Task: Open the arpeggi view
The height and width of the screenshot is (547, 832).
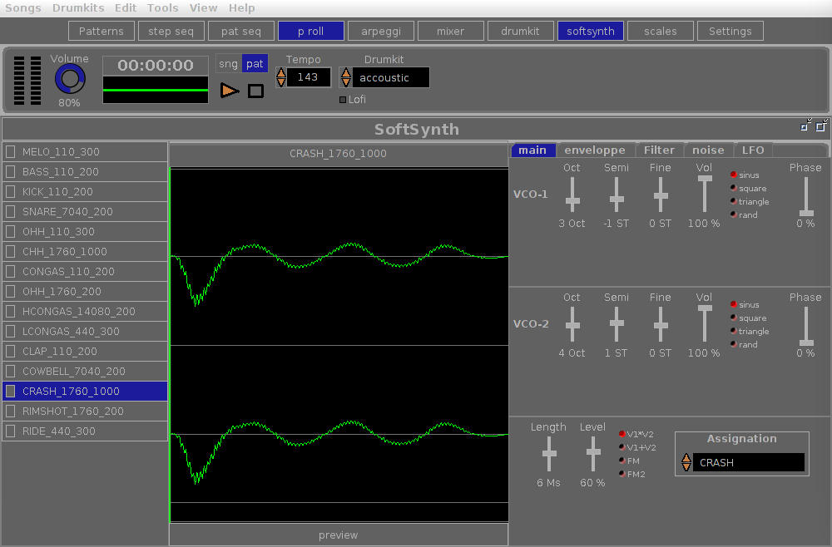Action: (x=381, y=31)
